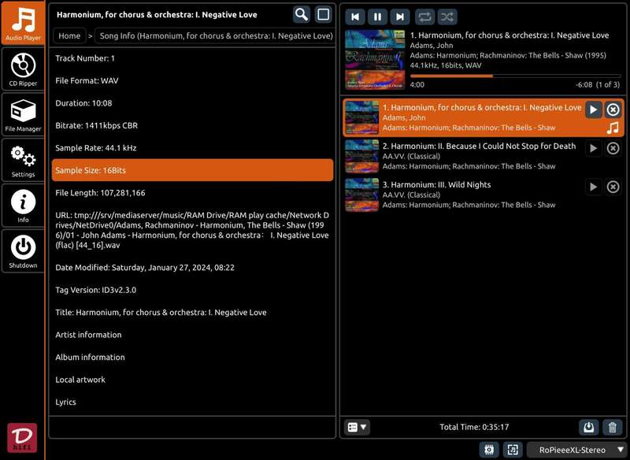Image resolution: width=630 pixels, height=460 pixels.
Task: Toggle the square select-mode button
Action: click(323, 14)
